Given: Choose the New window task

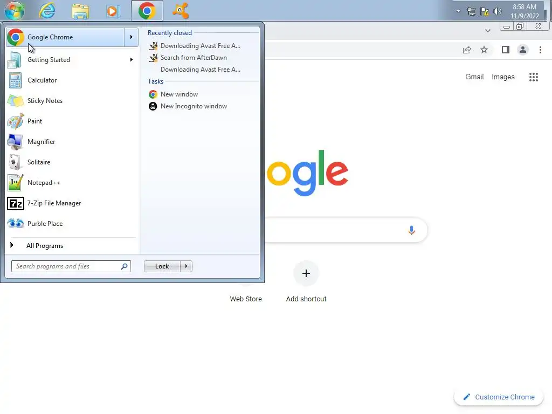Looking at the screenshot, I should tap(179, 94).
